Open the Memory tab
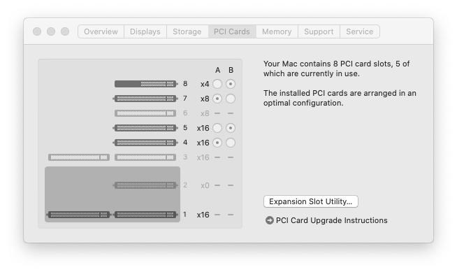Image resolution: width=457 pixels, height=272 pixels. pos(277,31)
